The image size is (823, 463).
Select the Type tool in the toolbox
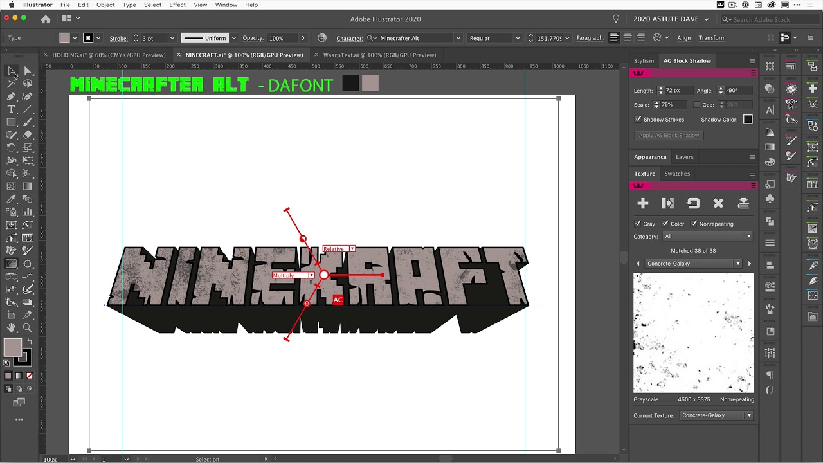point(11,109)
